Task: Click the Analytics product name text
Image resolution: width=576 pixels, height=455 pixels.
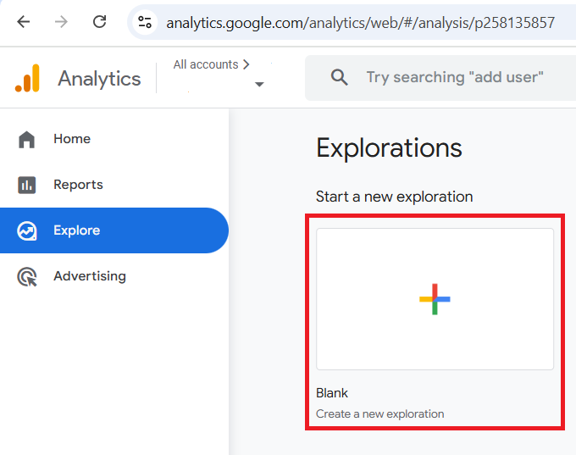Action: point(99,79)
